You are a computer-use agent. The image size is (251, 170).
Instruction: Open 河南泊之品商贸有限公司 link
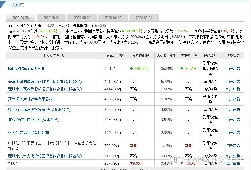29,133
